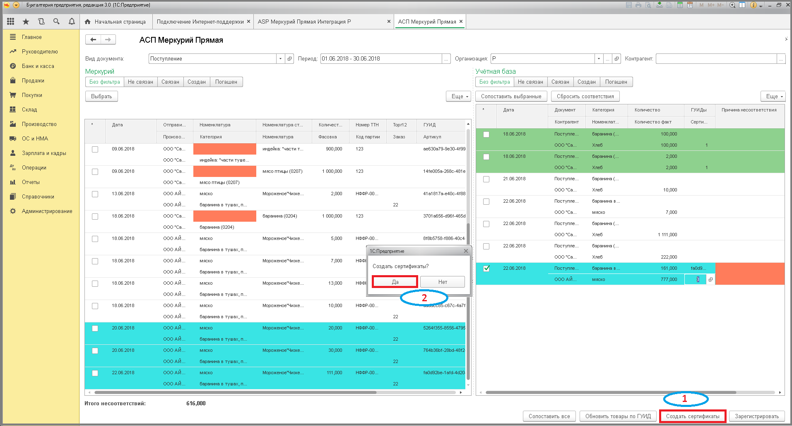Confirm with Да in the dialog

point(395,282)
